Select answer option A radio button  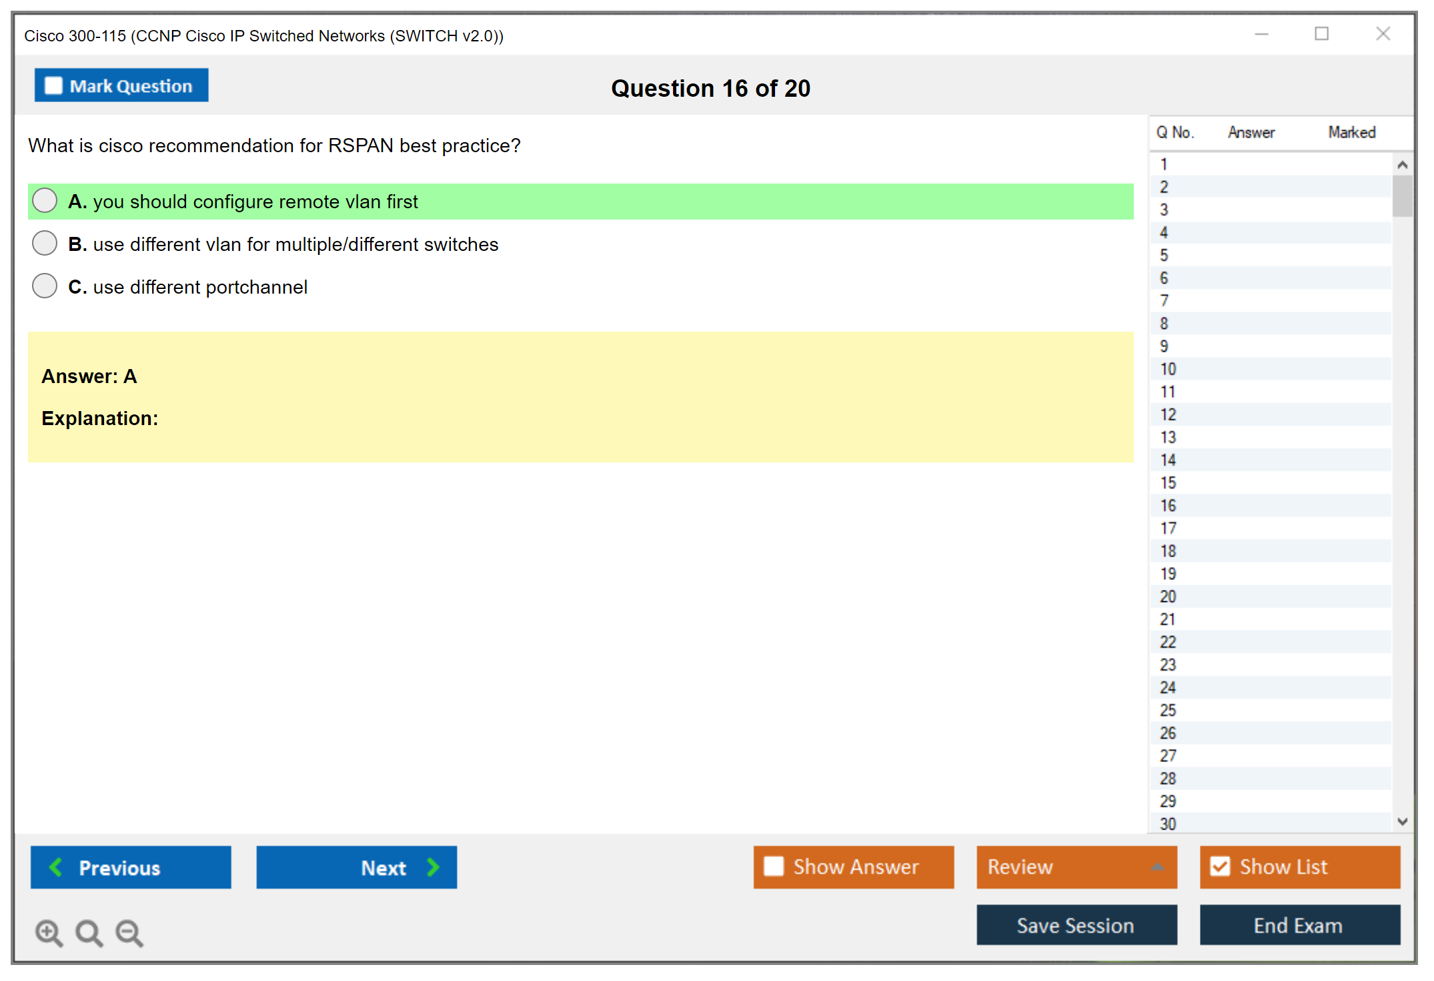[45, 200]
